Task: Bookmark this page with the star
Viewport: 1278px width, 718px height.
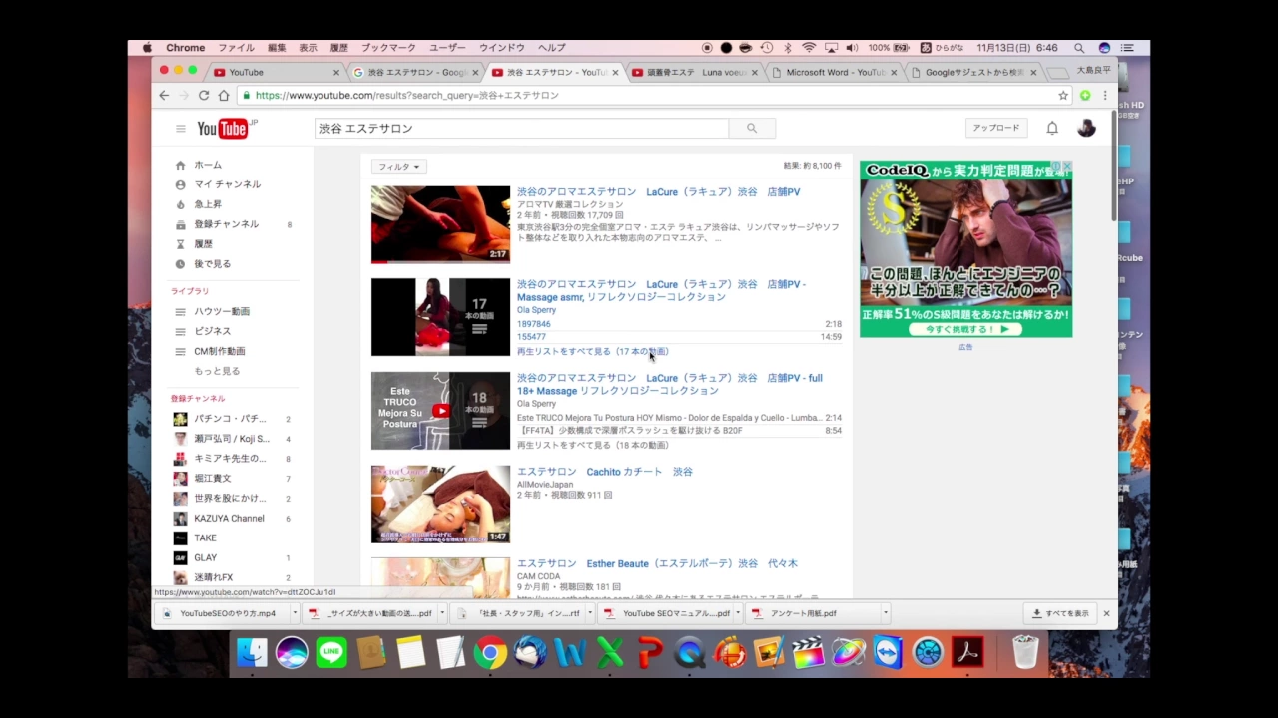Action: tap(1063, 96)
